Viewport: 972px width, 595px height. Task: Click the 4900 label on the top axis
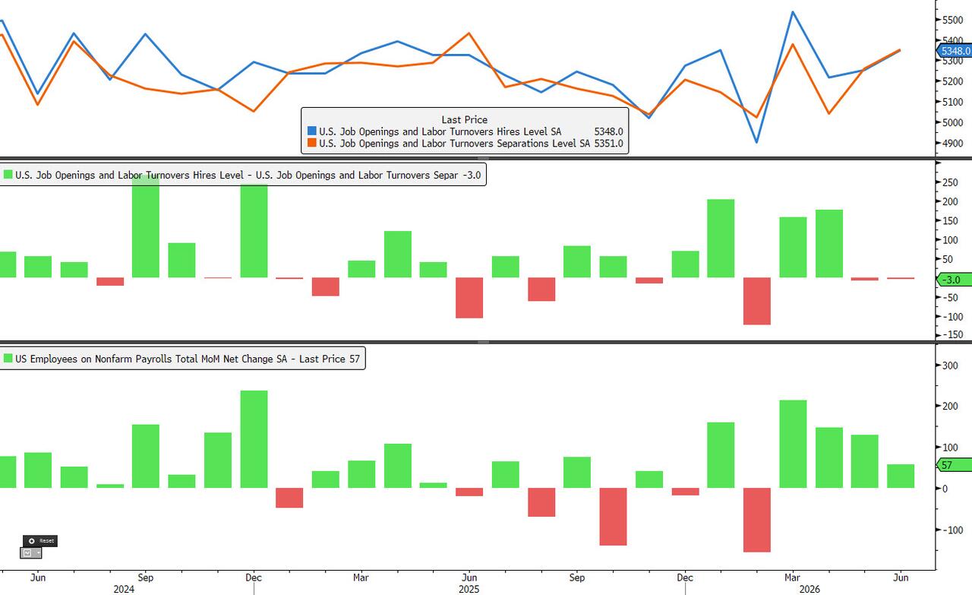pos(952,144)
